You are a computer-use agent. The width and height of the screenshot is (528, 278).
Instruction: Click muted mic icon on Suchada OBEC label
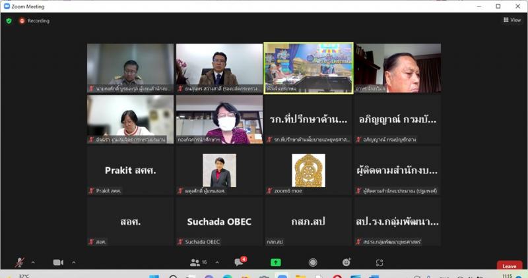point(180,242)
